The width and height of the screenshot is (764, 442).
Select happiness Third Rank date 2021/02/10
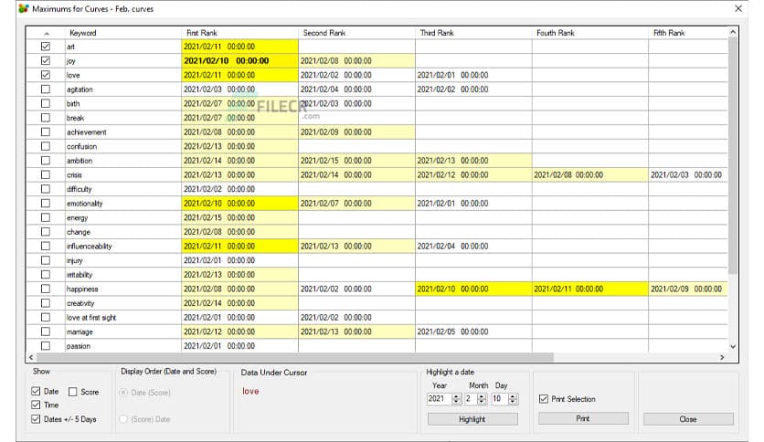pos(473,289)
